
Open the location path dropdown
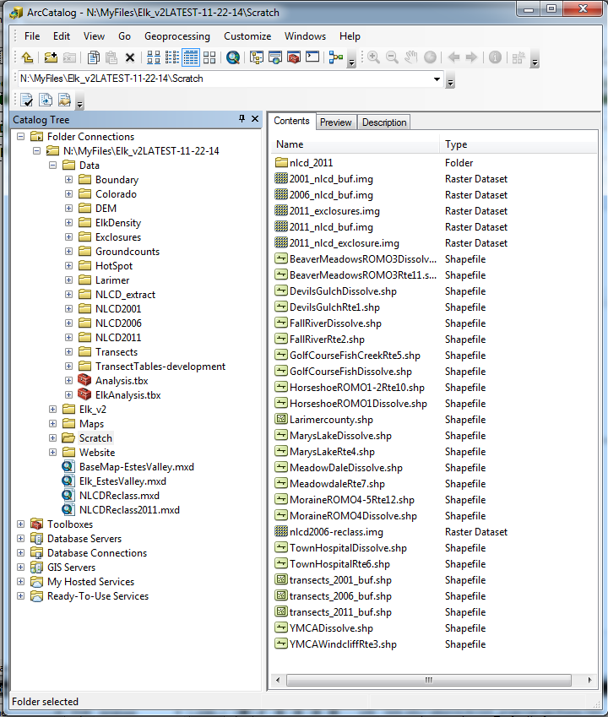437,79
